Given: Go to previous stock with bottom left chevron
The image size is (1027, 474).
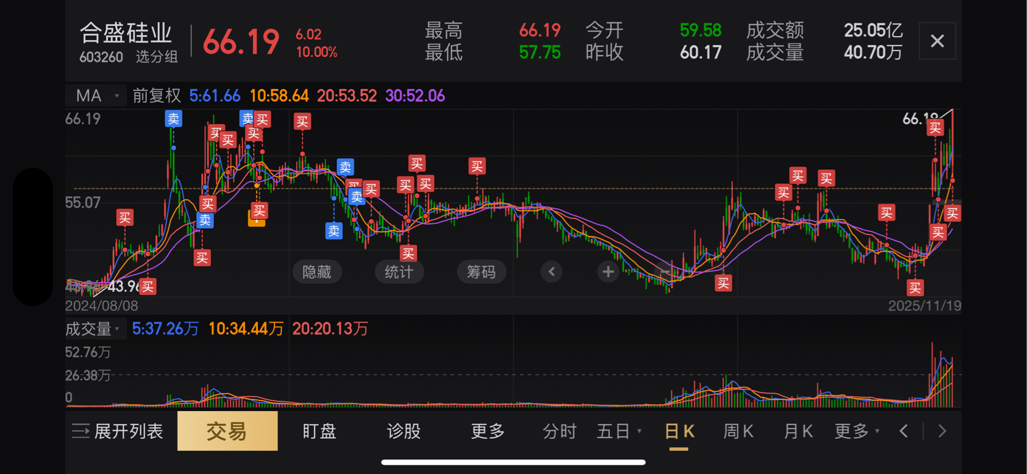Looking at the screenshot, I should (904, 431).
